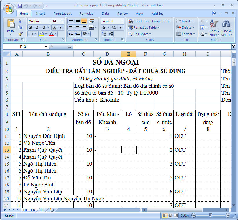Click the zoom slider in status bar
238x220 pixels.
[210, 215]
